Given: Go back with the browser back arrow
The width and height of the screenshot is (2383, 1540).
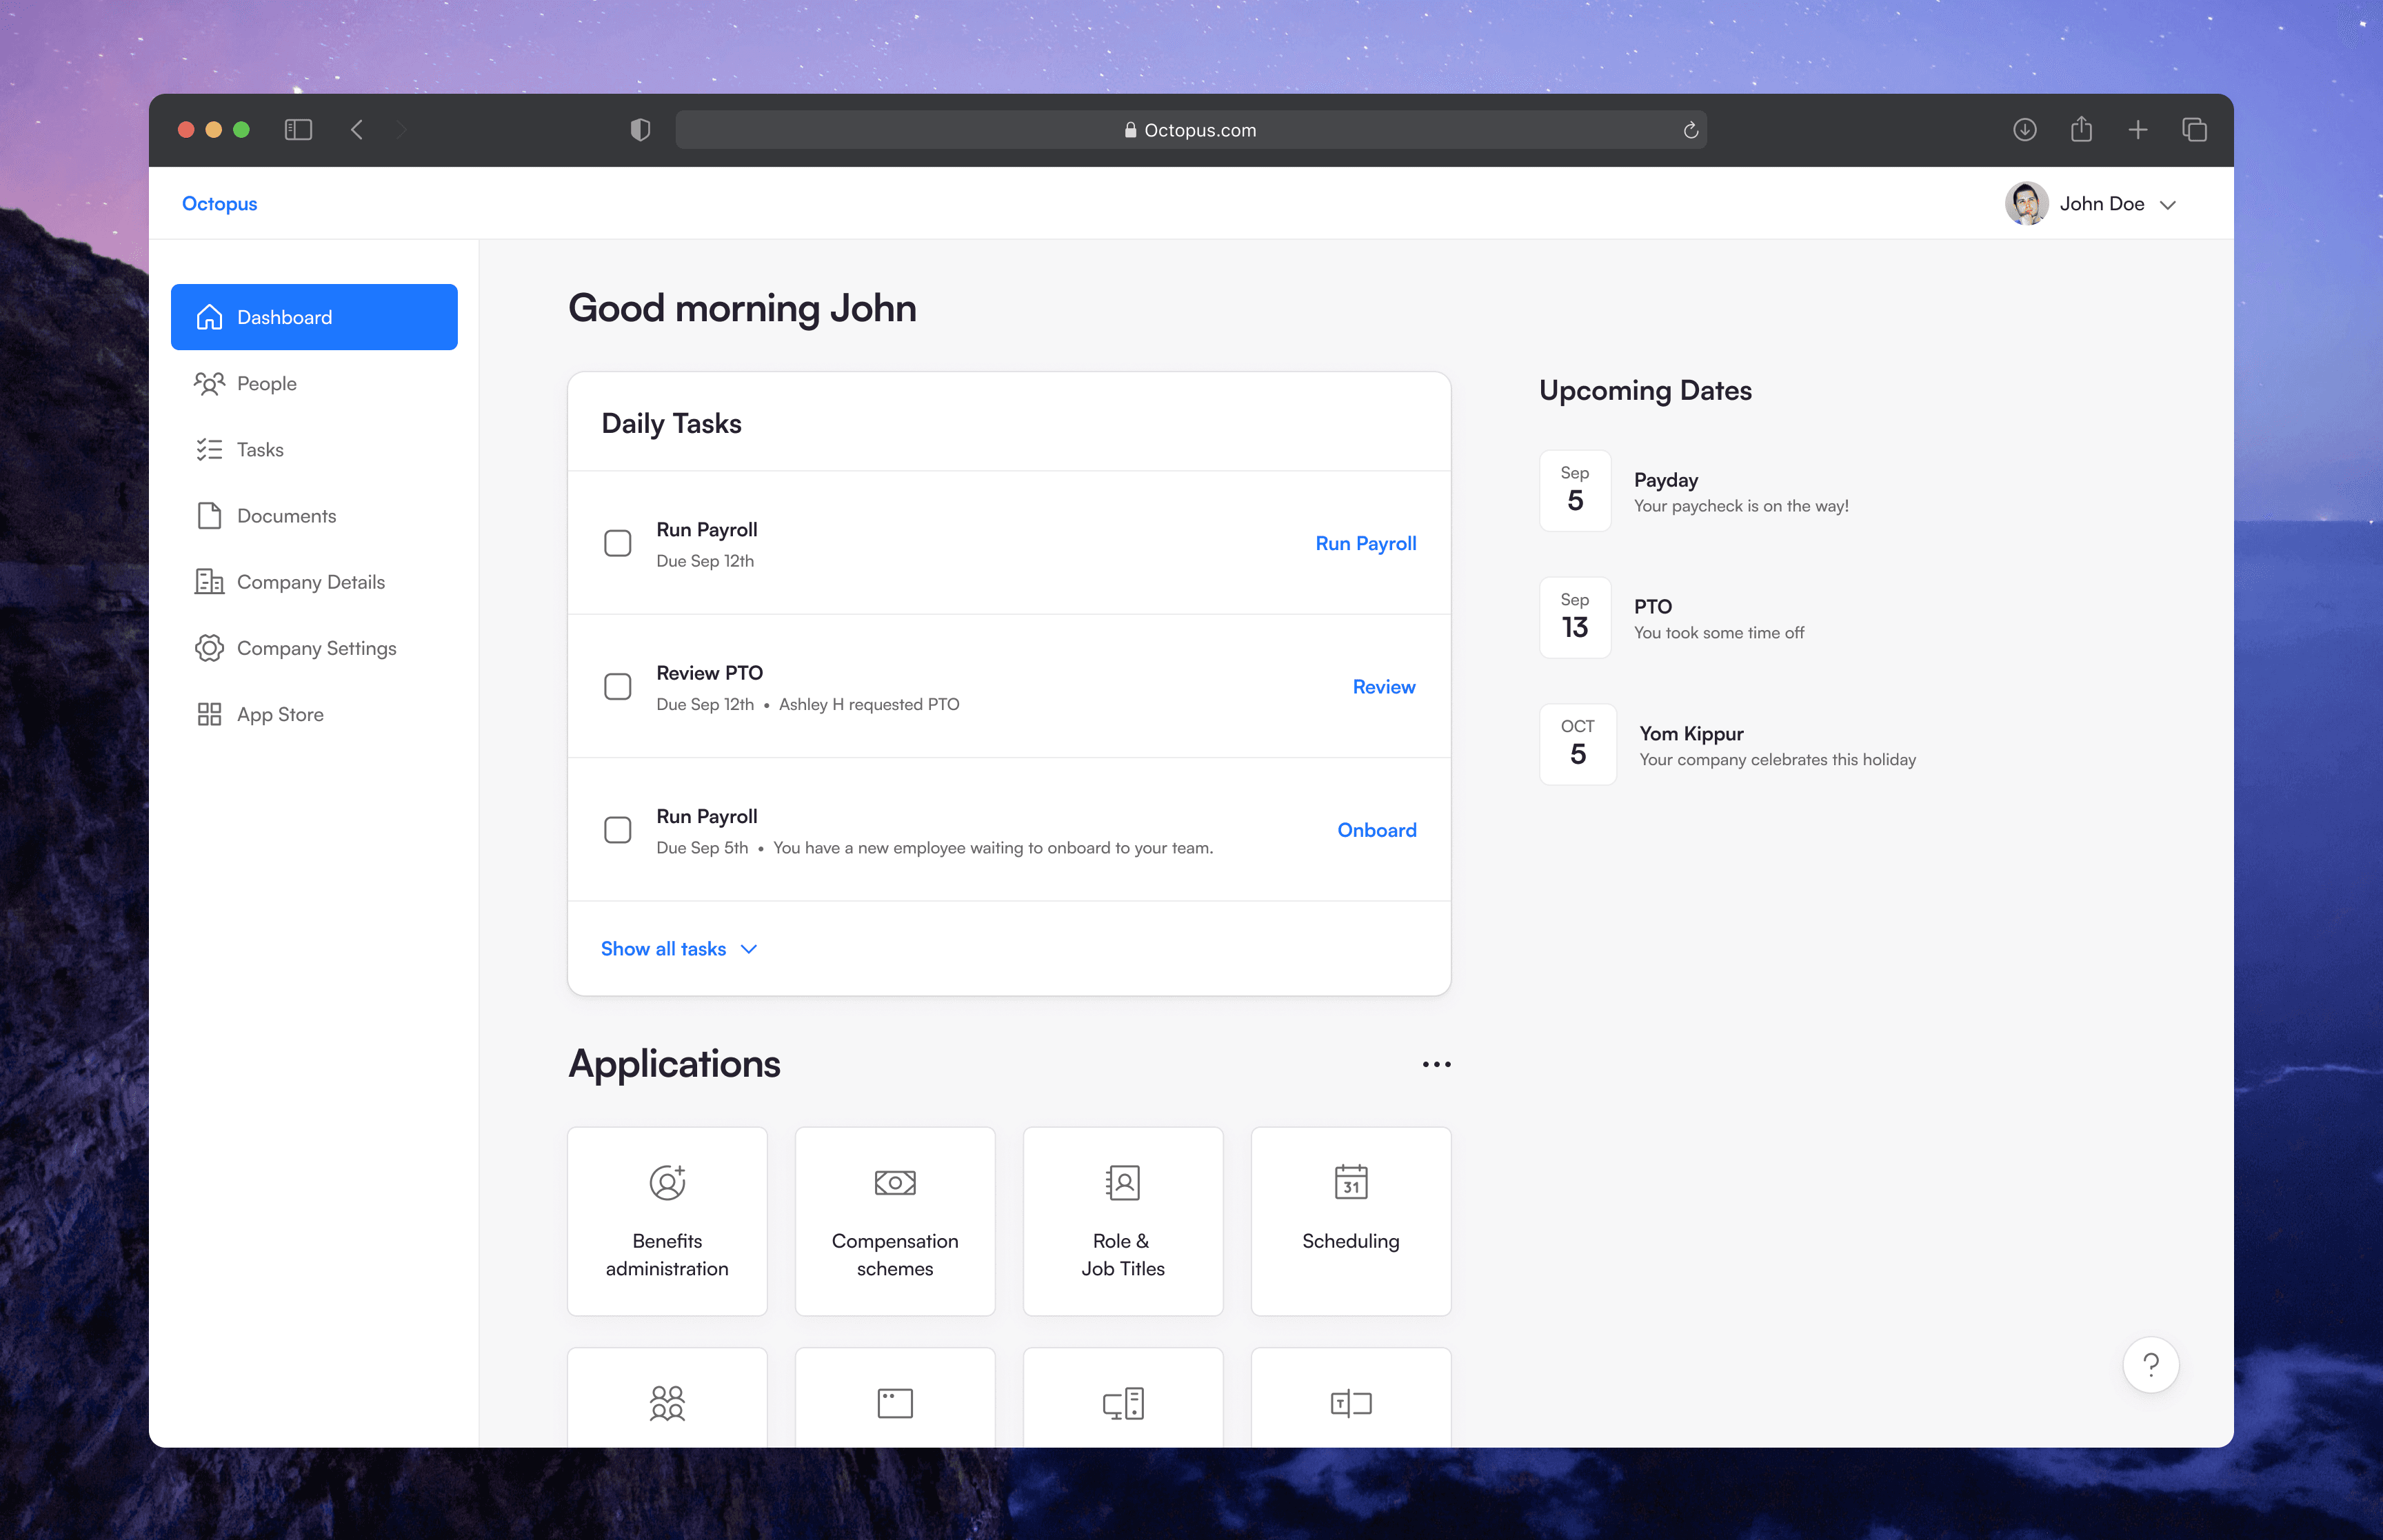Looking at the screenshot, I should click(357, 130).
